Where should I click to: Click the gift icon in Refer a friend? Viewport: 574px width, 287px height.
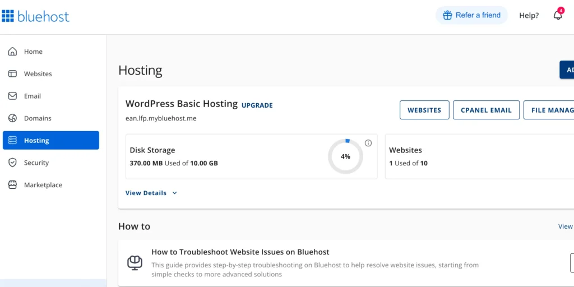[x=447, y=15]
